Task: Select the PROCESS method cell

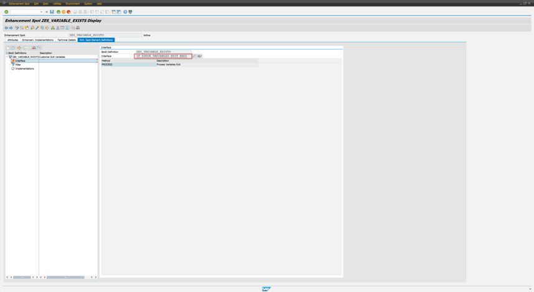Action: click(129, 64)
